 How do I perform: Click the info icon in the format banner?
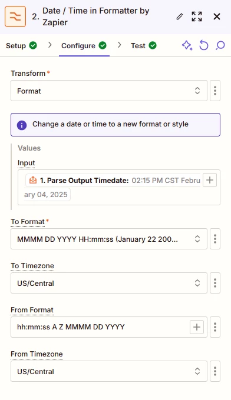22,125
